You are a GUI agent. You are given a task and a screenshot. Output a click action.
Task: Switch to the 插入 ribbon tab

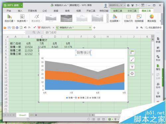pos(20,11)
